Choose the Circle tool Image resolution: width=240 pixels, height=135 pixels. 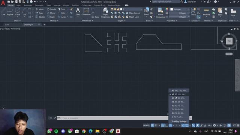[x=18, y=12]
